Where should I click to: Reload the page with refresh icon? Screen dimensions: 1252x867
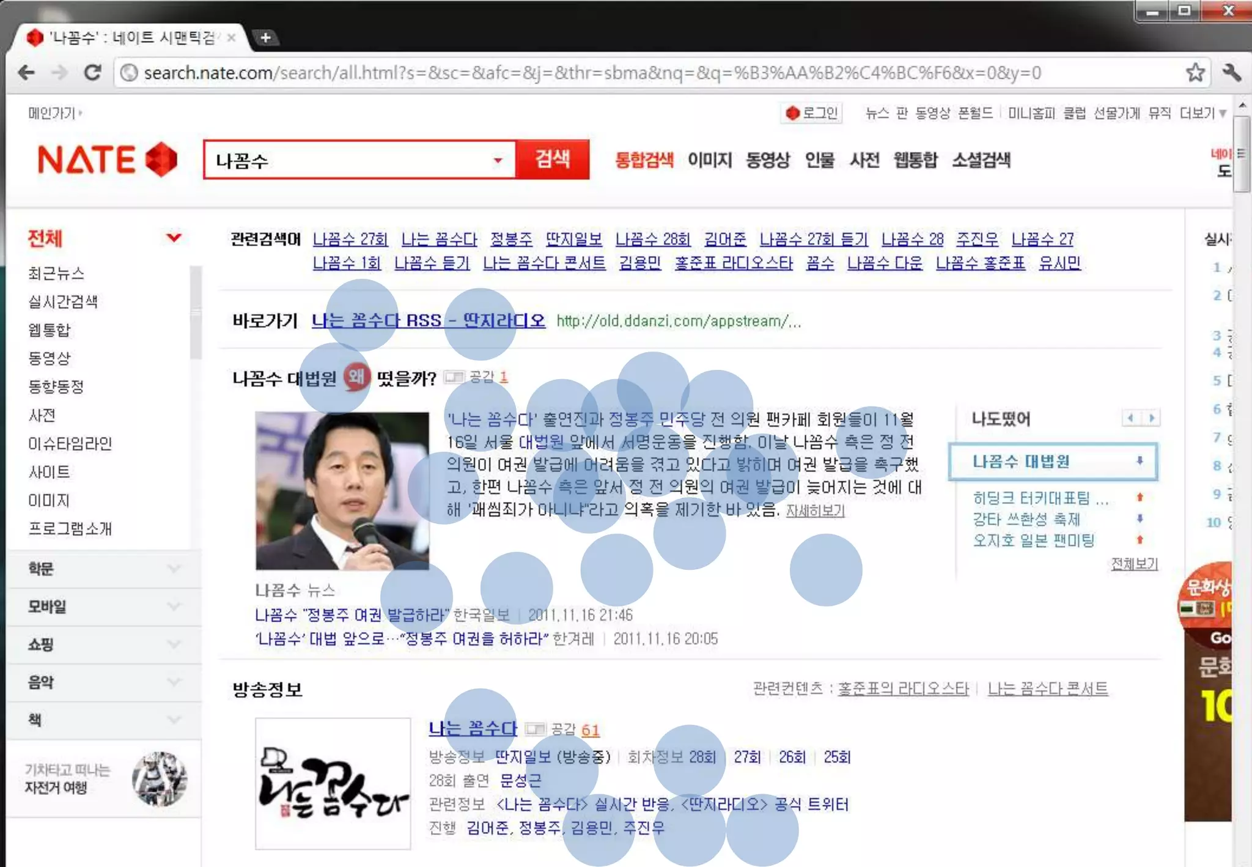(x=93, y=73)
